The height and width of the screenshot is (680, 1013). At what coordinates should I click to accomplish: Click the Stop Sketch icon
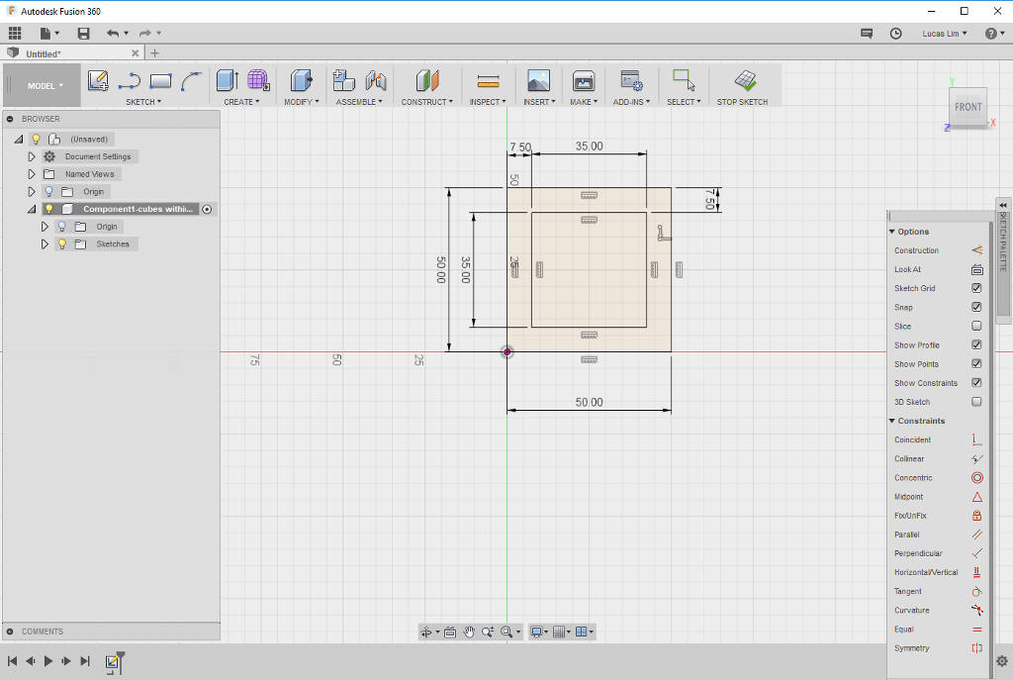[x=745, y=80]
